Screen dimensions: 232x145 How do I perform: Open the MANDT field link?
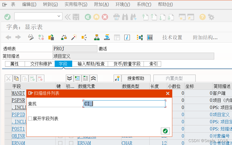coord(18,93)
